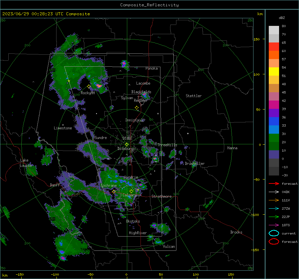
Task: Click the red 60-65 dBZ color swatch
Action: click(274, 47)
